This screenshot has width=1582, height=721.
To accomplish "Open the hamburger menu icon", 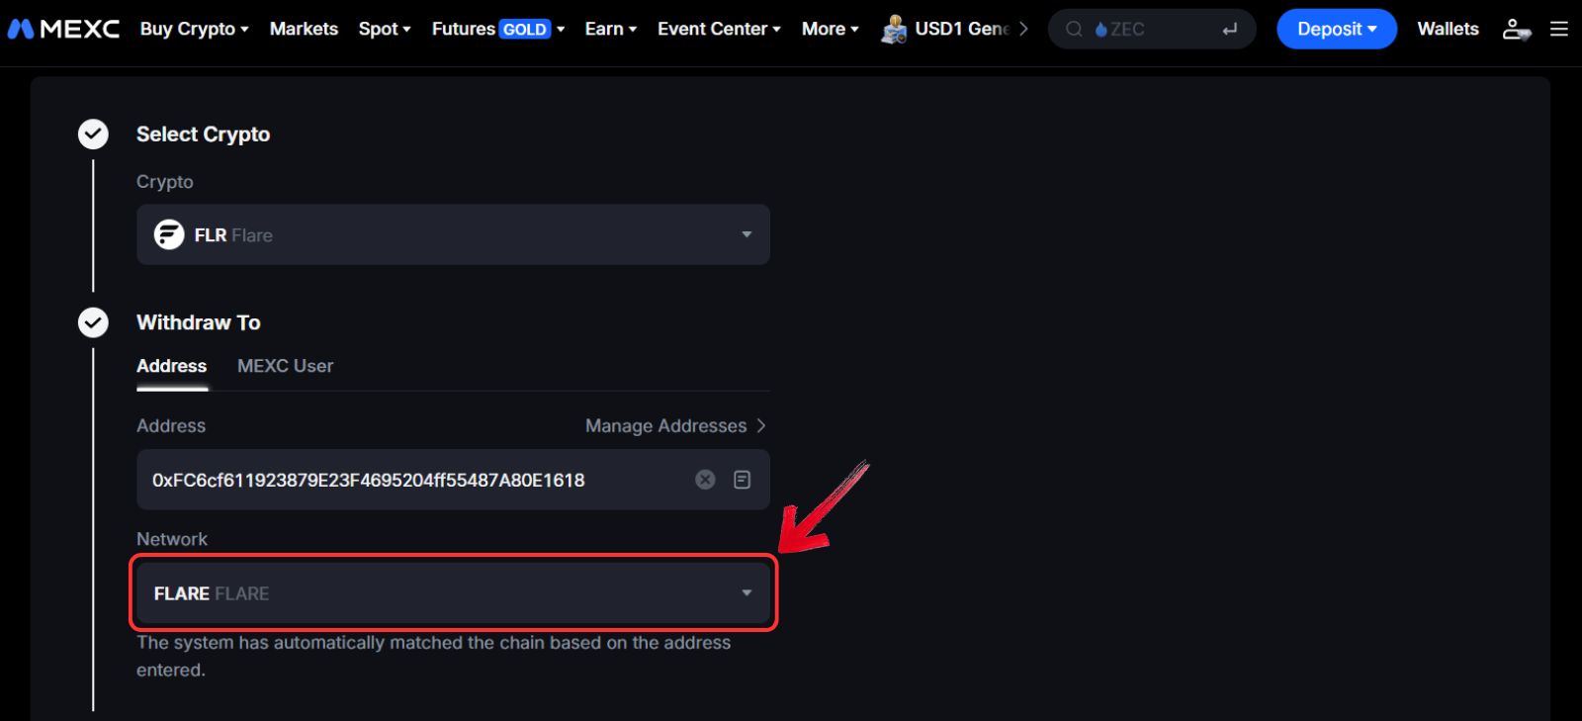I will [x=1559, y=29].
